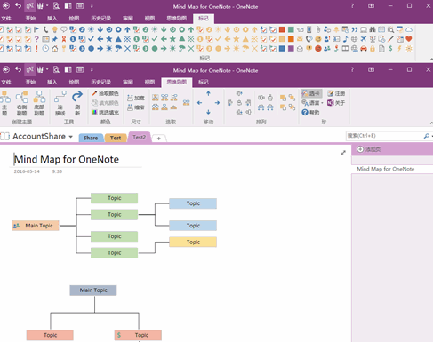Click the 加宽 widen button

[x=136, y=98]
